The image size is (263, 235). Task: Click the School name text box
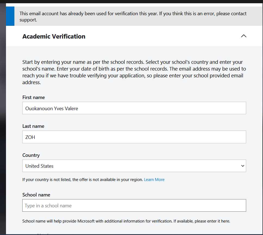point(134,205)
